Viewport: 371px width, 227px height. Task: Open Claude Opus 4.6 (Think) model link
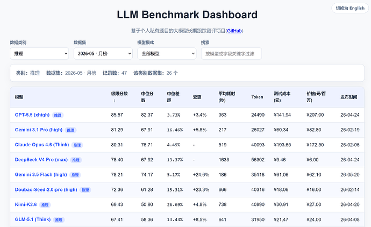[42, 145]
